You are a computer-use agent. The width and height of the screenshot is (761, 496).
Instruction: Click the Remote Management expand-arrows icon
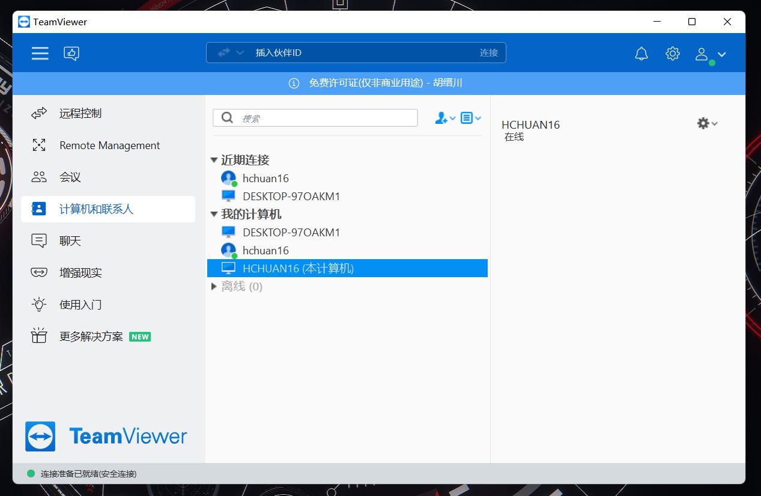pyautogui.click(x=39, y=145)
